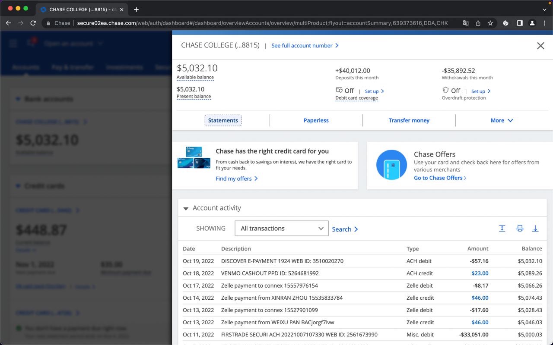This screenshot has width=553, height=345.
Task: Open the All transactions dropdown
Action: 282,229
